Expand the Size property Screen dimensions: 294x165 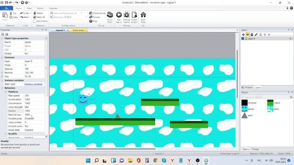pos(2,77)
